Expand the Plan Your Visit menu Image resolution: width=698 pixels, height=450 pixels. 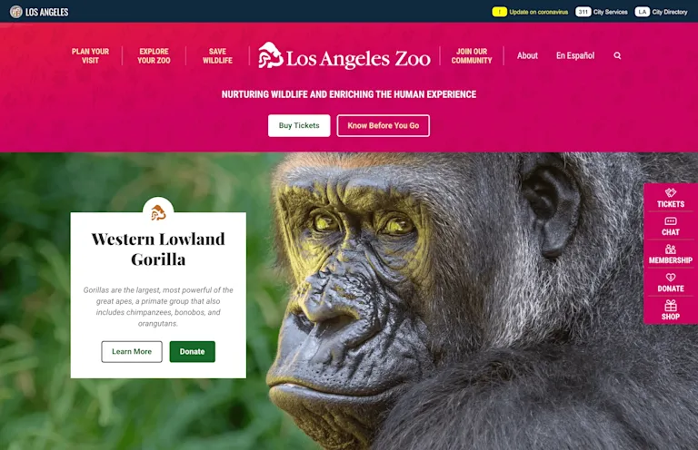click(x=90, y=56)
